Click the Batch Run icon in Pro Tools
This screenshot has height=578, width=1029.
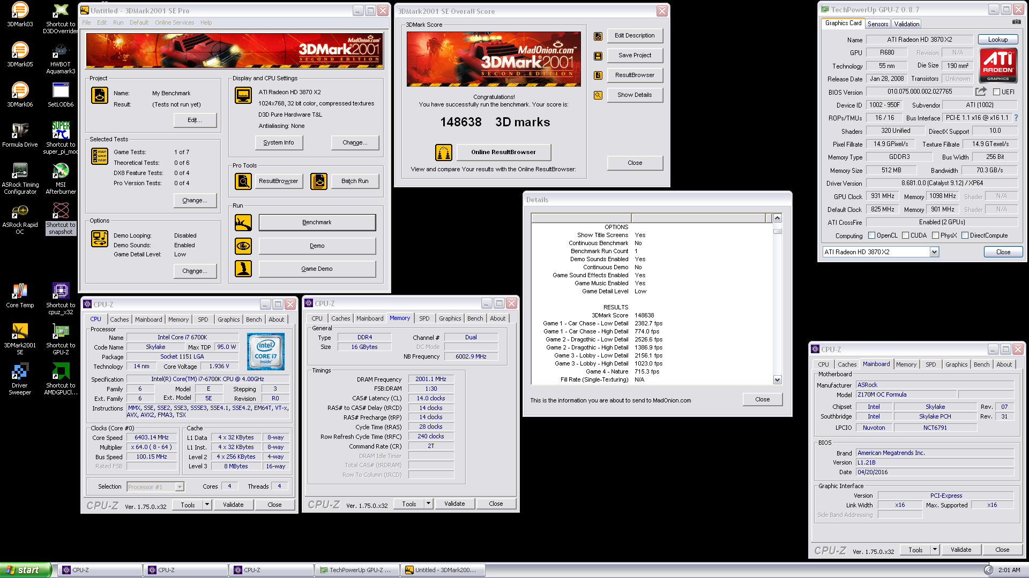pyautogui.click(x=319, y=181)
